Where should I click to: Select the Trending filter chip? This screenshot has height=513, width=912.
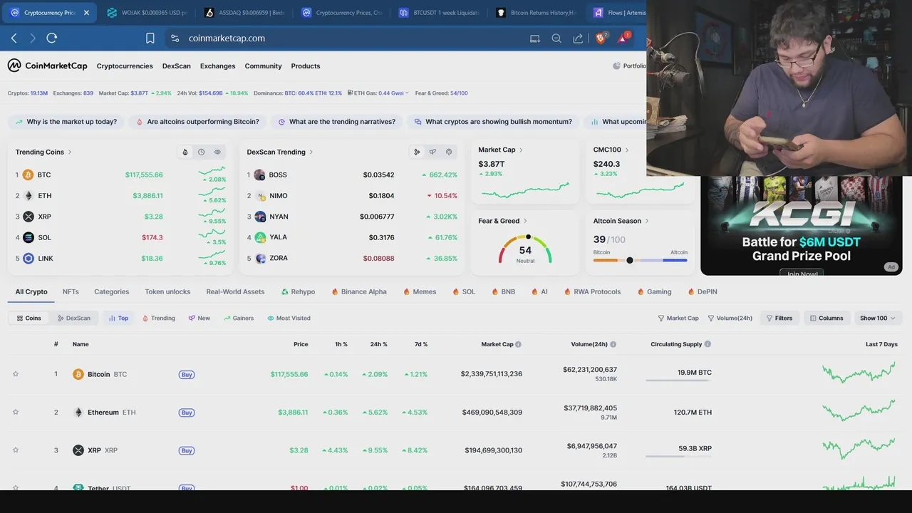158,318
